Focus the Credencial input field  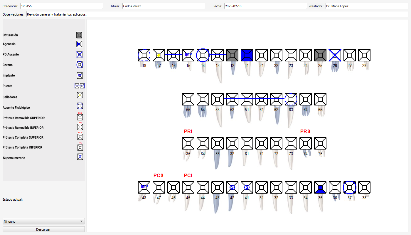point(62,6)
